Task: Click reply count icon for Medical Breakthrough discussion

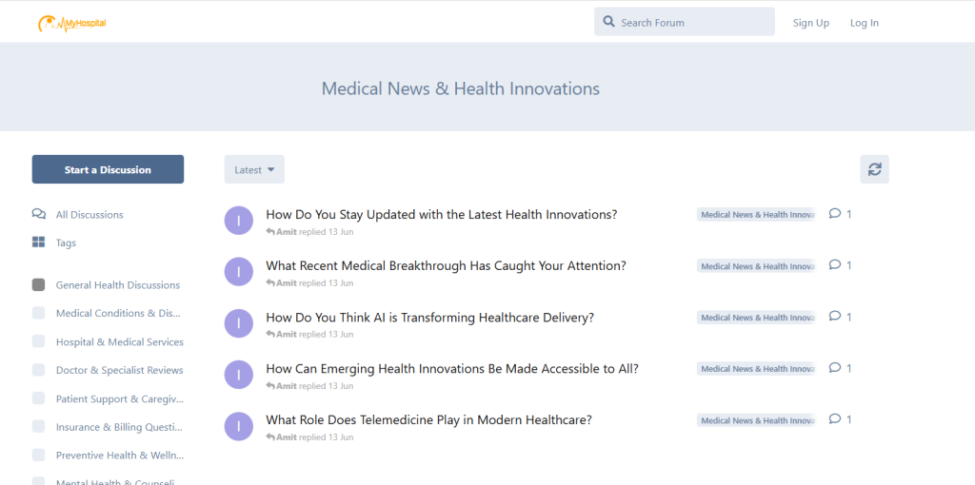Action: (835, 265)
